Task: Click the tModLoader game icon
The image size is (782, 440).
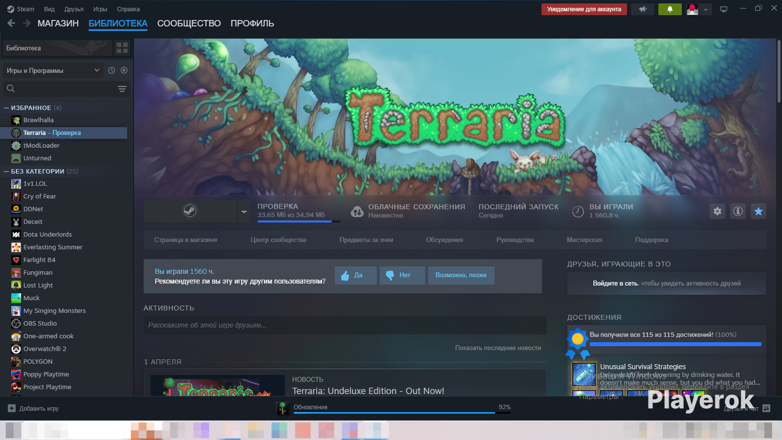Action: coord(16,146)
